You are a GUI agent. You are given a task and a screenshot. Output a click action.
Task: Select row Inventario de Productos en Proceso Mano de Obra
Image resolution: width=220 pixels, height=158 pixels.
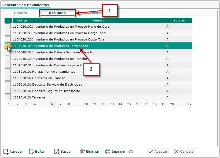[98, 26]
